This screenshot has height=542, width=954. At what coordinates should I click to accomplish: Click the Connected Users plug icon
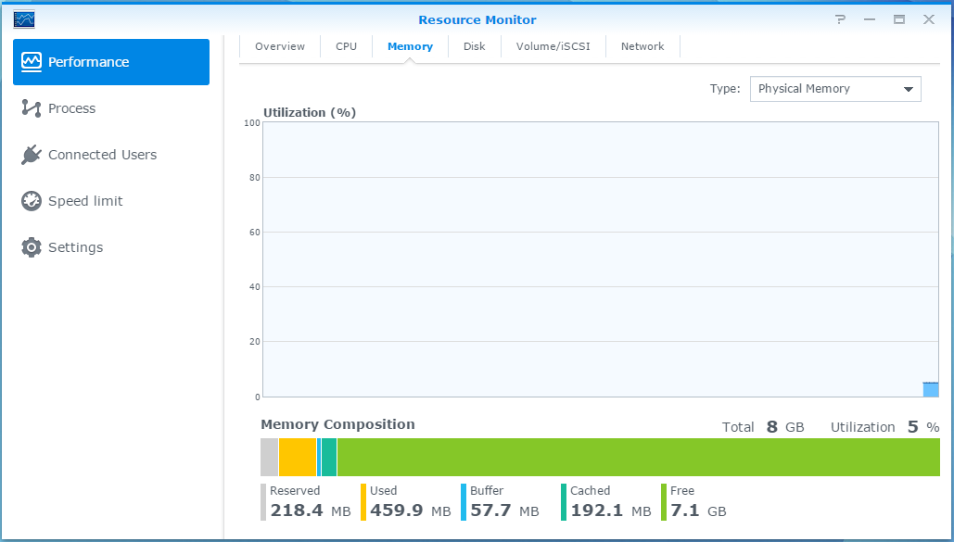tap(32, 155)
